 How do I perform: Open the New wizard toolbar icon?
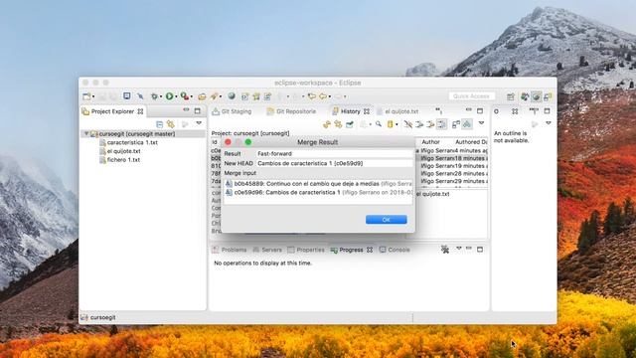tap(86, 96)
